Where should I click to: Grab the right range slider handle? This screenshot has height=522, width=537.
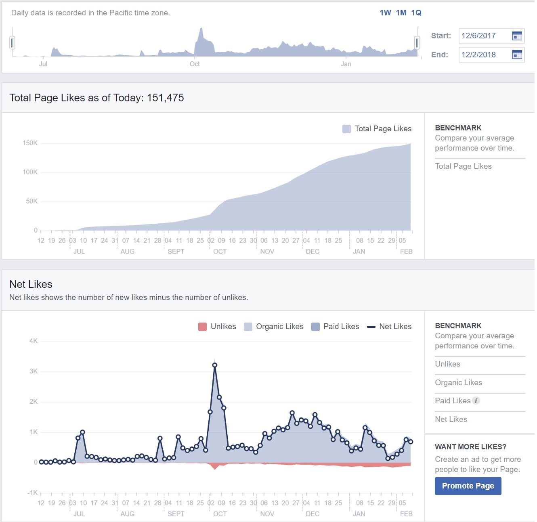(x=417, y=42)
